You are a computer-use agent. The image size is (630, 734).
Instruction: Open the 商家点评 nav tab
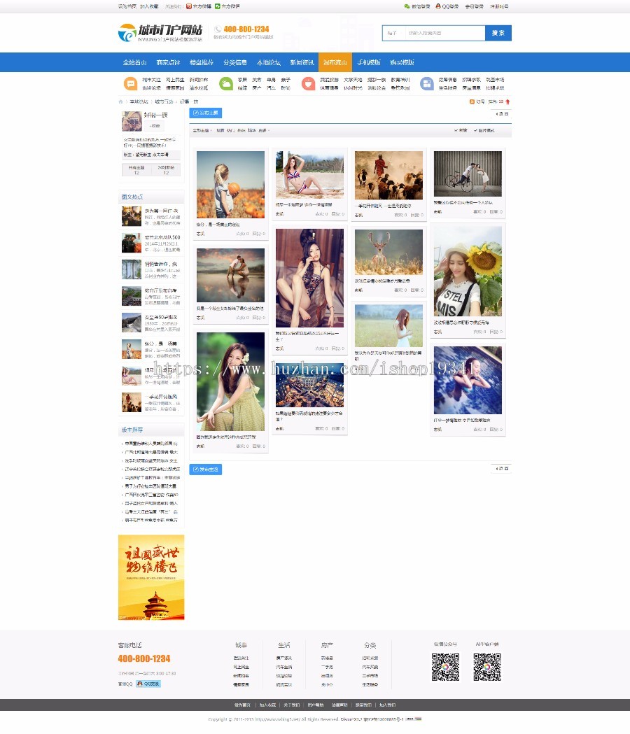click(168, 62)
